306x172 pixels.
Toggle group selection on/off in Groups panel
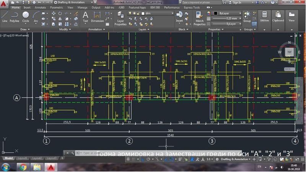pos(254,24)
